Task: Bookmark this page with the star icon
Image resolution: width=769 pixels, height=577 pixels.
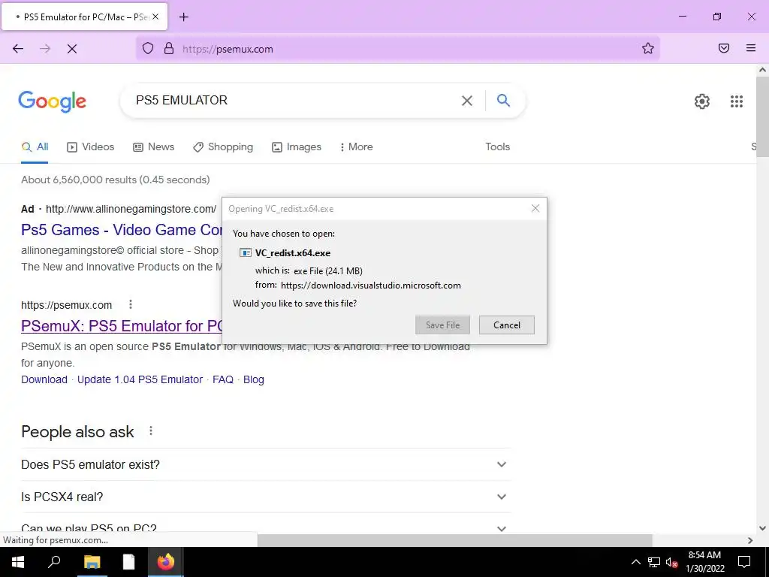Action: tap(648, 48)
